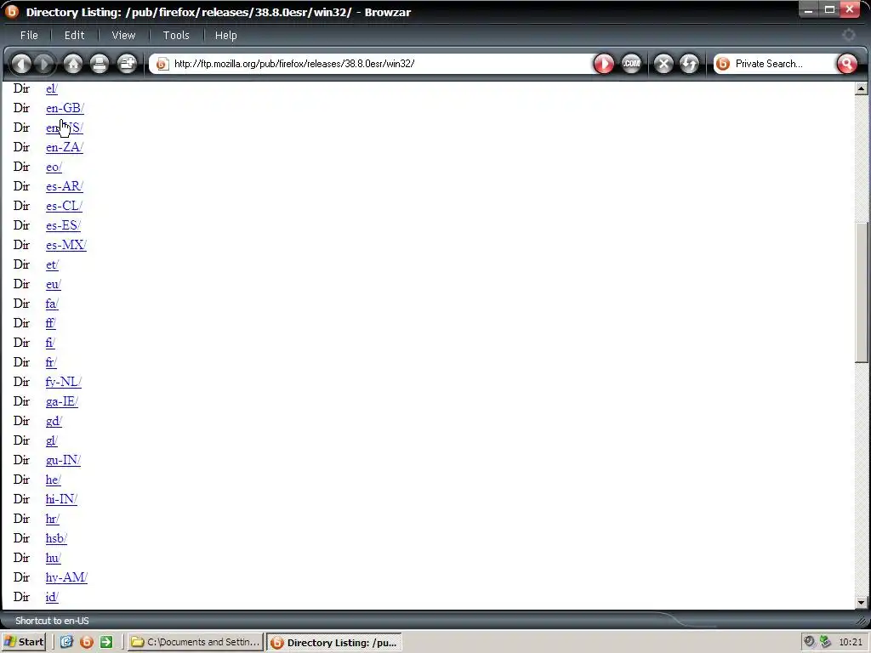Viewport: 871px width, 653px height.
Task: Open the eo/ directory link
Action: click(x=54, y=167)
